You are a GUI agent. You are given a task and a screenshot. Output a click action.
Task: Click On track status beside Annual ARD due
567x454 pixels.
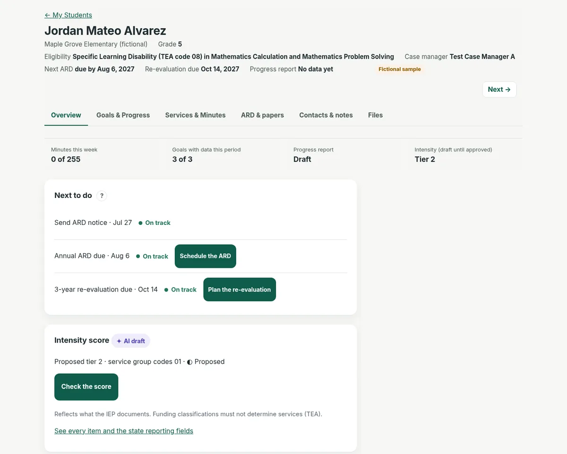[152, 256]
